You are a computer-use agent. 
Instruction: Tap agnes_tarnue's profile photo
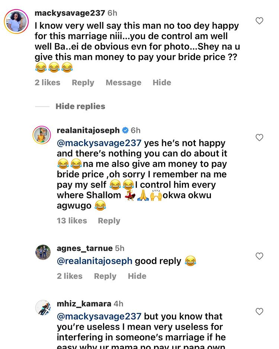click(x=43, y=252)
